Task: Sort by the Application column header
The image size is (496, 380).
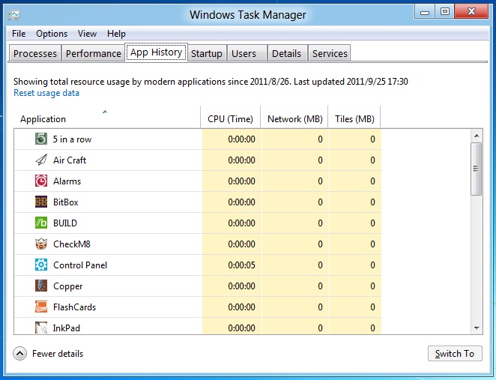Action: (107, 117)
